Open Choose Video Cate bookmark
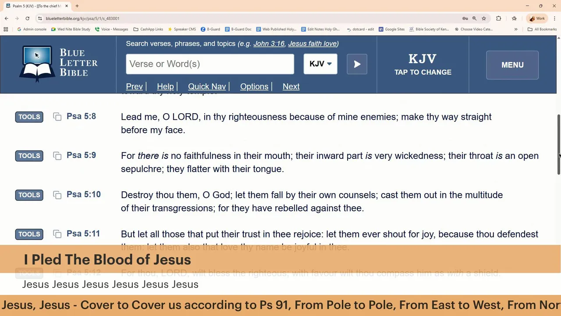Image resolution: width=561 pixels, height=316 pixels. [x=473, y=29]
